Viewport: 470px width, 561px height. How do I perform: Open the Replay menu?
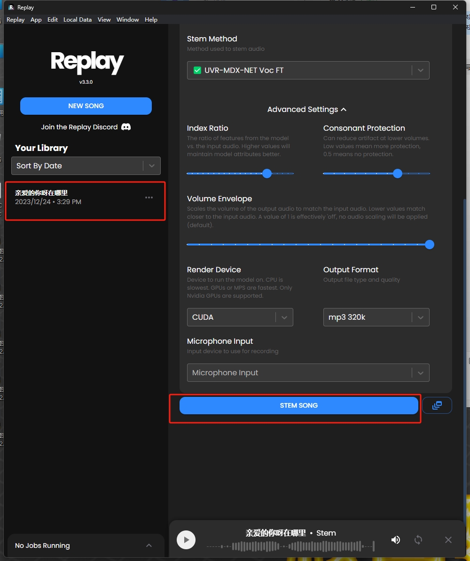[16, 19]
